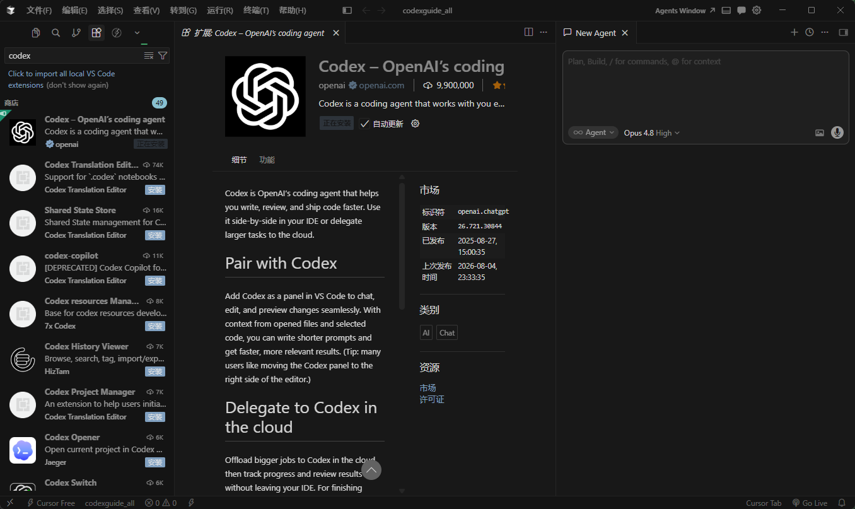
Task: Open the Codex extension manage gear
Action: [x=415, y=124]
